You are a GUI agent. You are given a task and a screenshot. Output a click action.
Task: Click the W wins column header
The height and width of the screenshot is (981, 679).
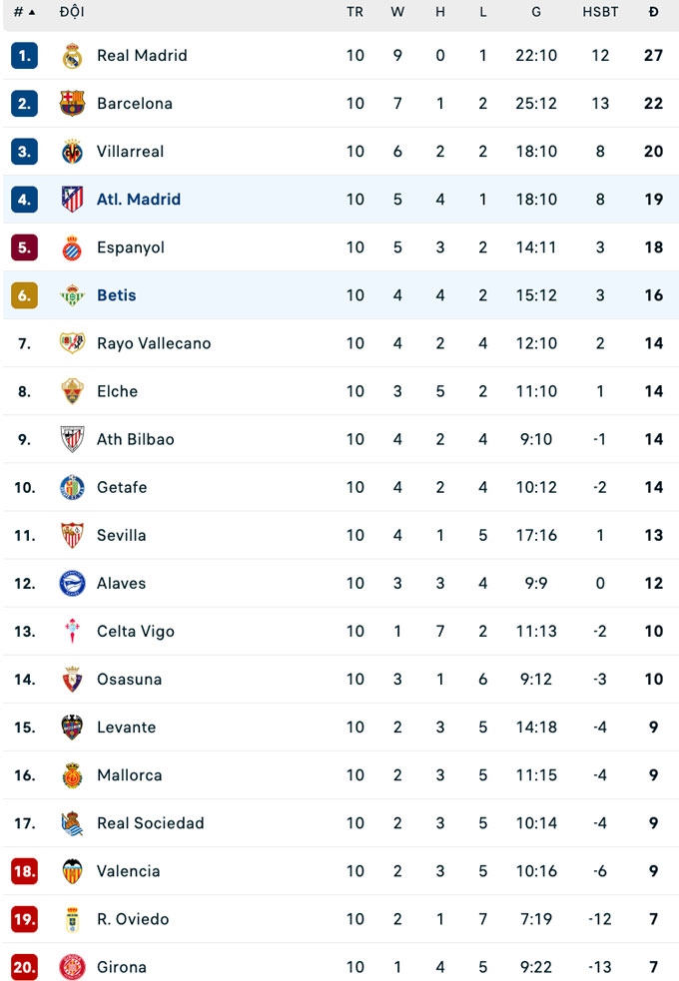[397, 12]
